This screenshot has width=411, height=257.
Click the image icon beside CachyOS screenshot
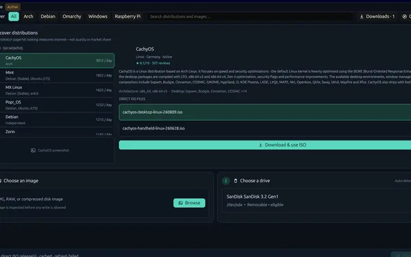pyautogui.click(x=33, y=150)
